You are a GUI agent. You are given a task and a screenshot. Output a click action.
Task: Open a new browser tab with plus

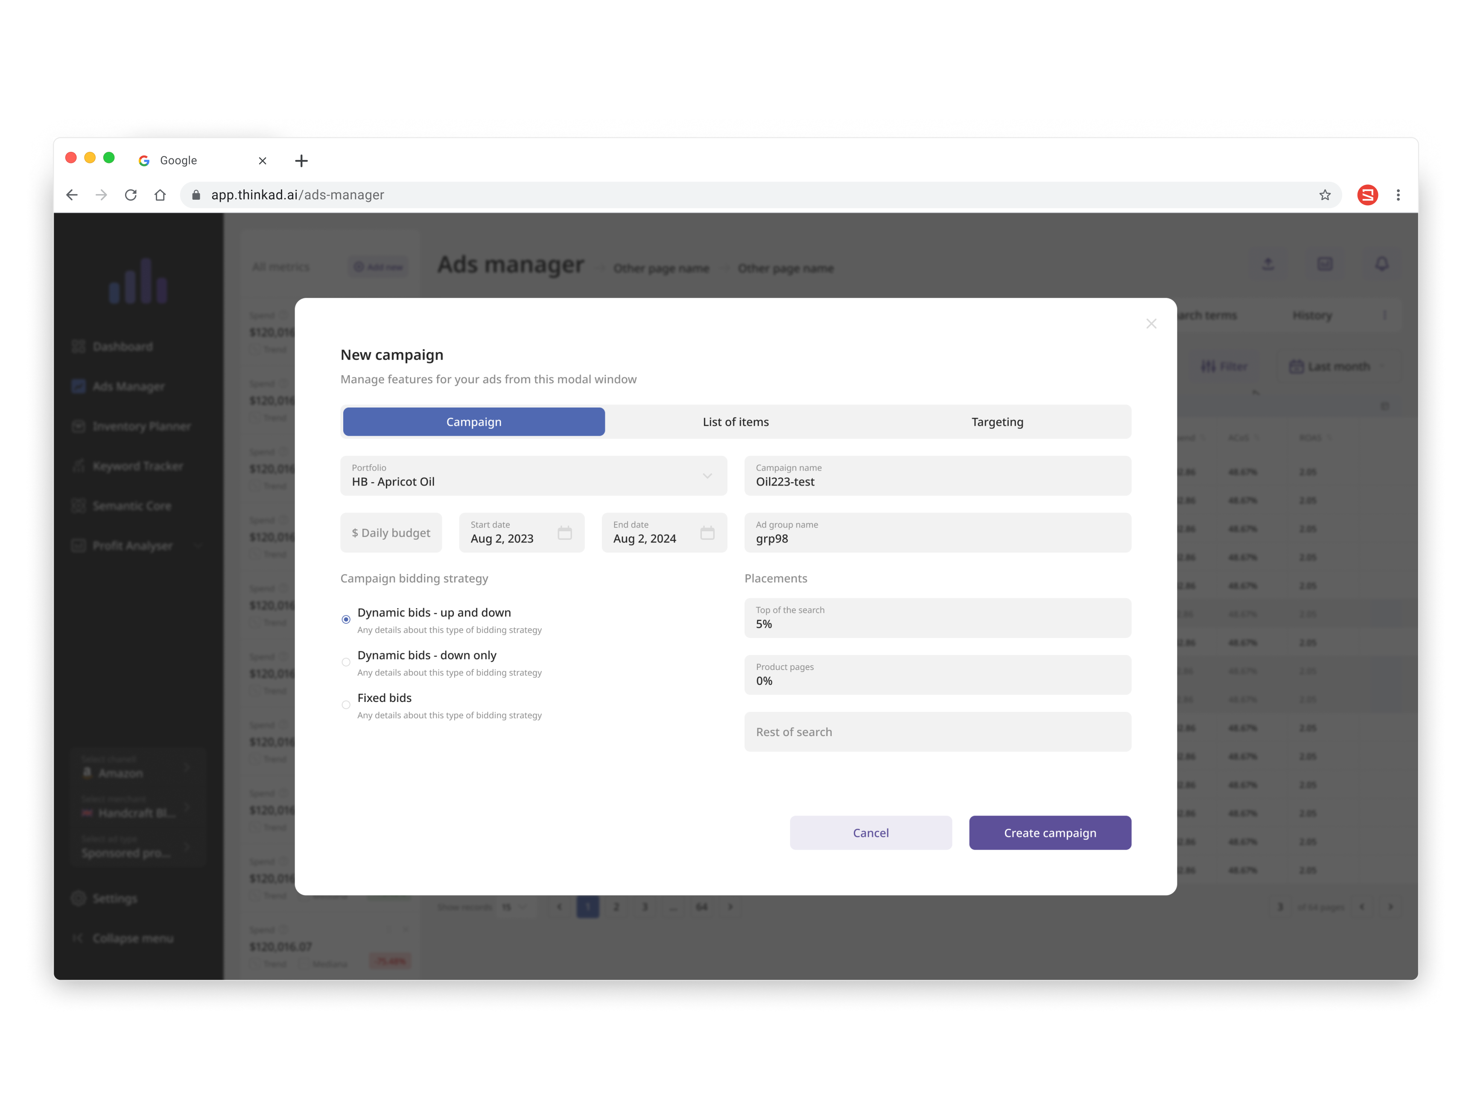tap(301, 160)
